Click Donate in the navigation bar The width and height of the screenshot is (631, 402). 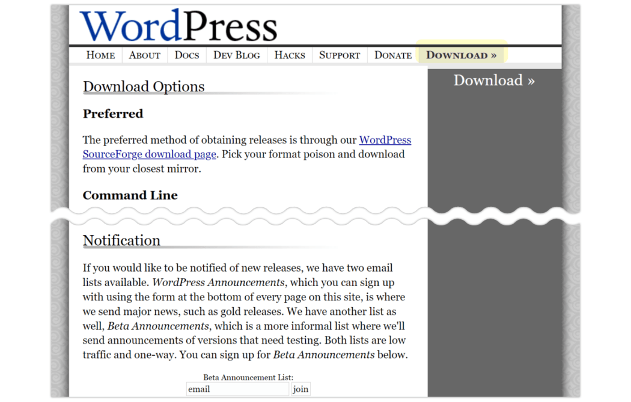click(x=392, y=55)
